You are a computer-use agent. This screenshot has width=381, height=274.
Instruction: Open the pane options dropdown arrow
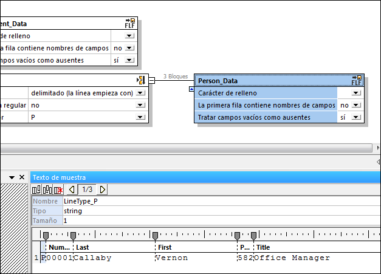pyautogui.click(x=12, y=177)
